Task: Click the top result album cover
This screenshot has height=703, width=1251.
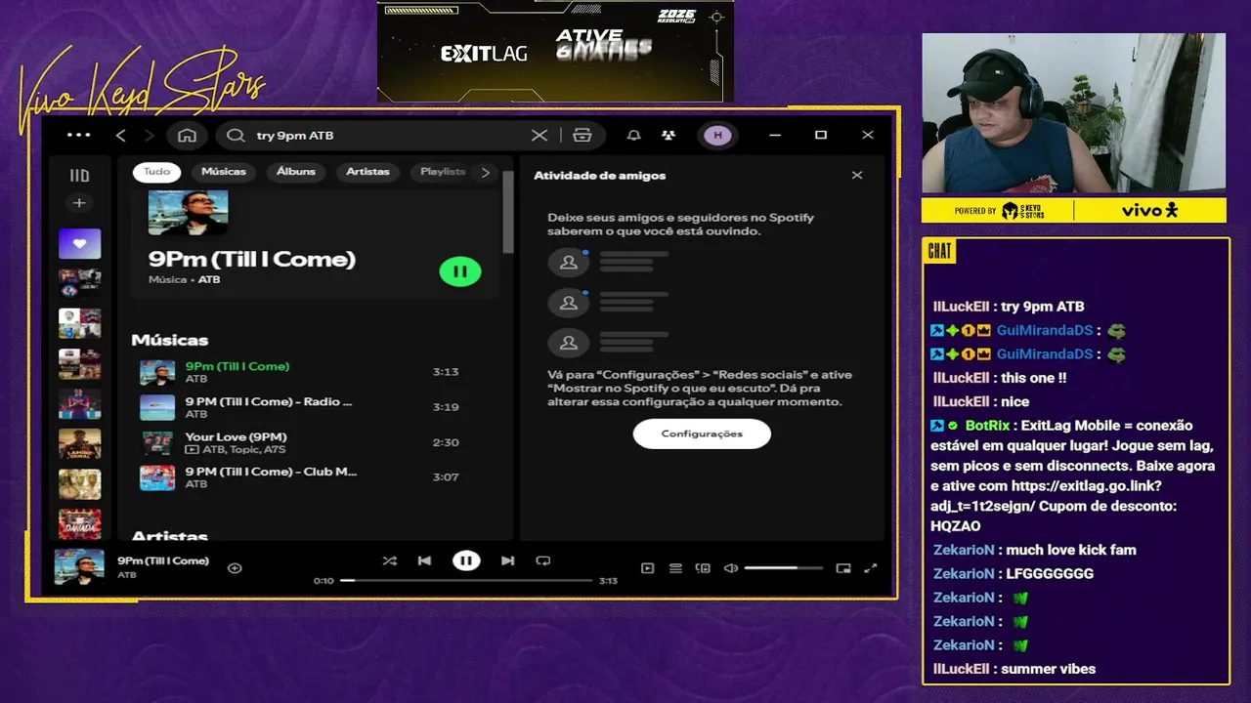Action: pyautogui.click(x=188, y=212)
